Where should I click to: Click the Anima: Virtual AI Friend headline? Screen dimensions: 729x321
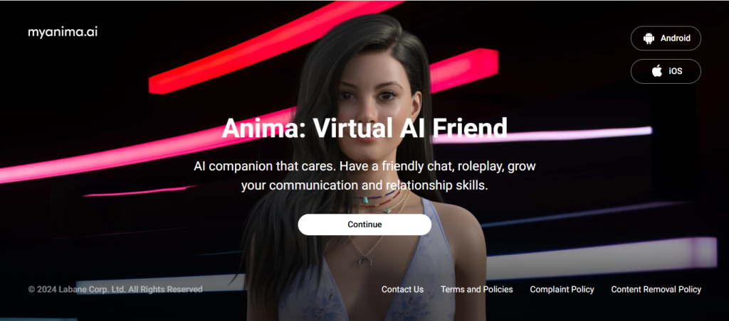click(364, 128)
